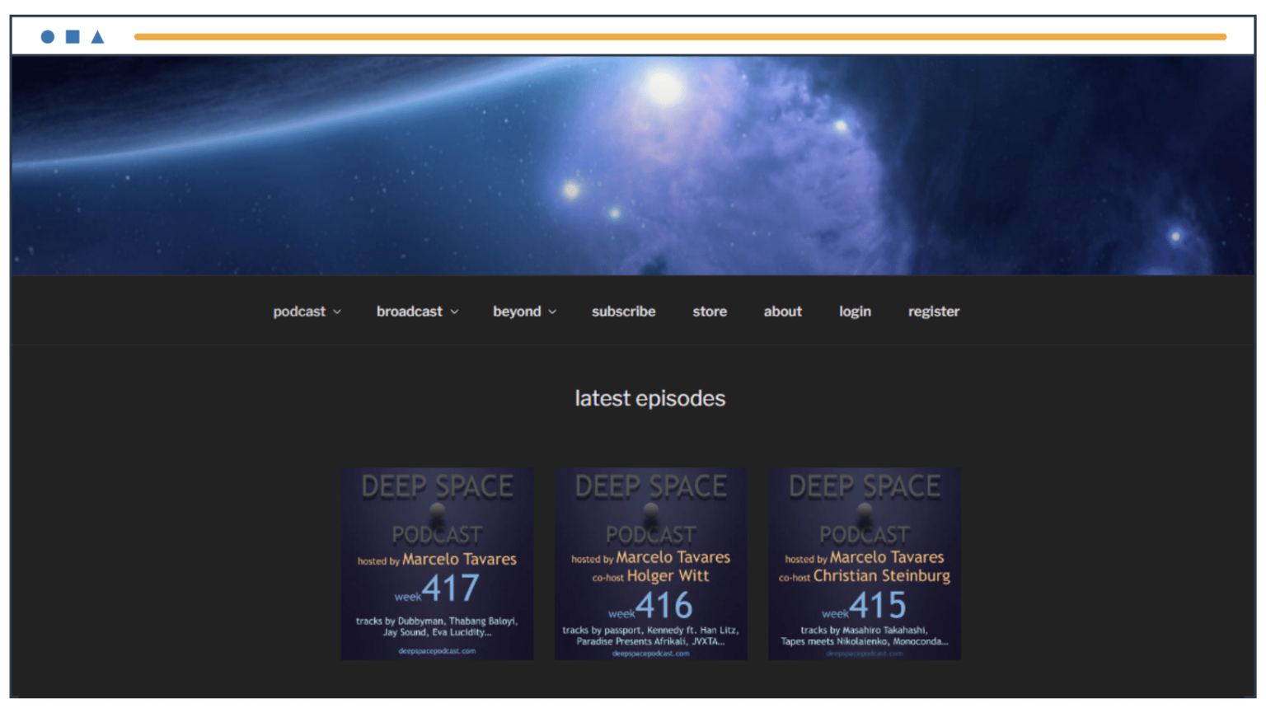The image size is (1266, 713).
Task: Click the register link
Action: (x=934, y=311)
